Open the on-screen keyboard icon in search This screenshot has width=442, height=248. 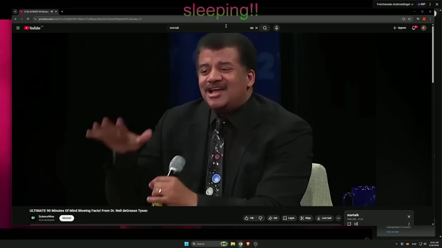pos(252,28)
